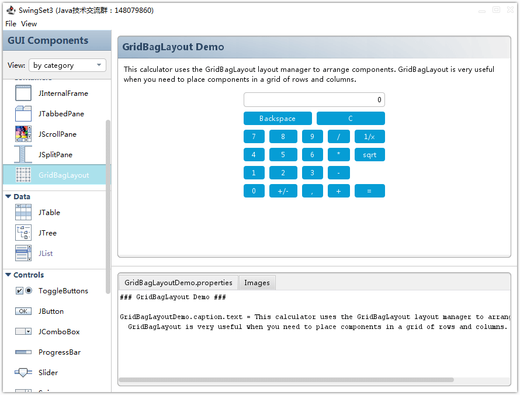
Task: Open the JTree demo icon
Action: 23,233
